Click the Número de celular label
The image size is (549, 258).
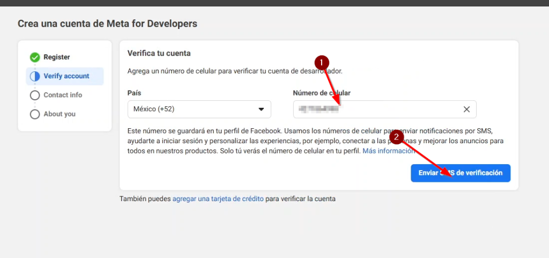pyautogui.click(x=322, y=93)
